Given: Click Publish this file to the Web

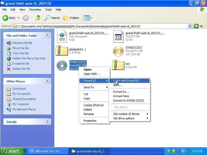Looking at the screenshot, I should click(29, 58).
